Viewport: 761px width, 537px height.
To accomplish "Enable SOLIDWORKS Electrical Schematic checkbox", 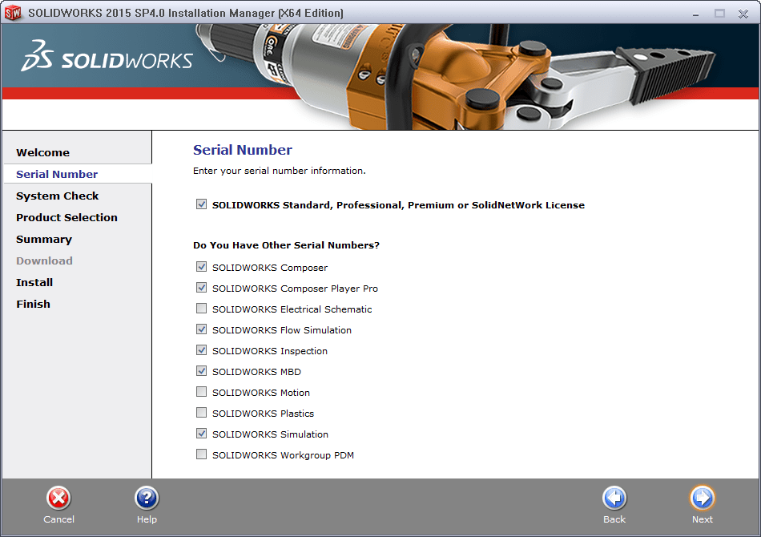I will point(201,309).
